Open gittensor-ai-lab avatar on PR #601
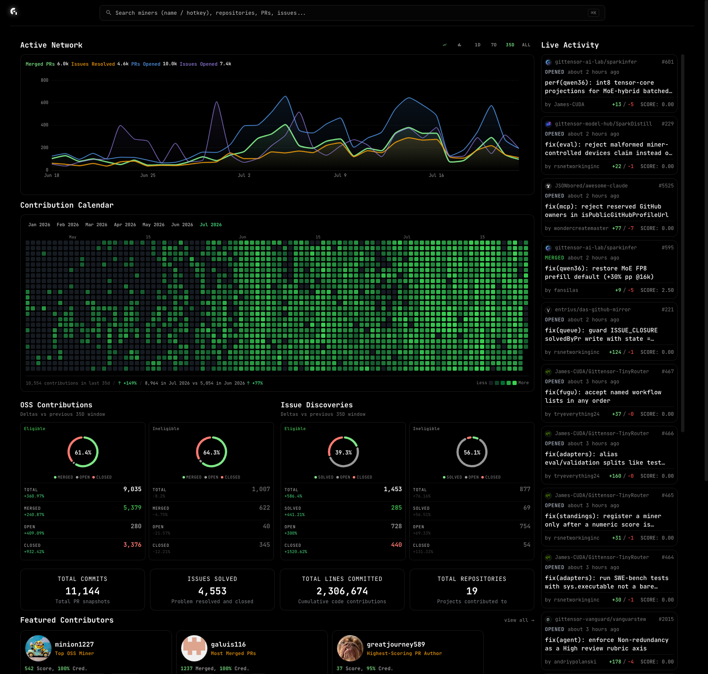Viewport: 708px width, 674px height. pos(548,62)
